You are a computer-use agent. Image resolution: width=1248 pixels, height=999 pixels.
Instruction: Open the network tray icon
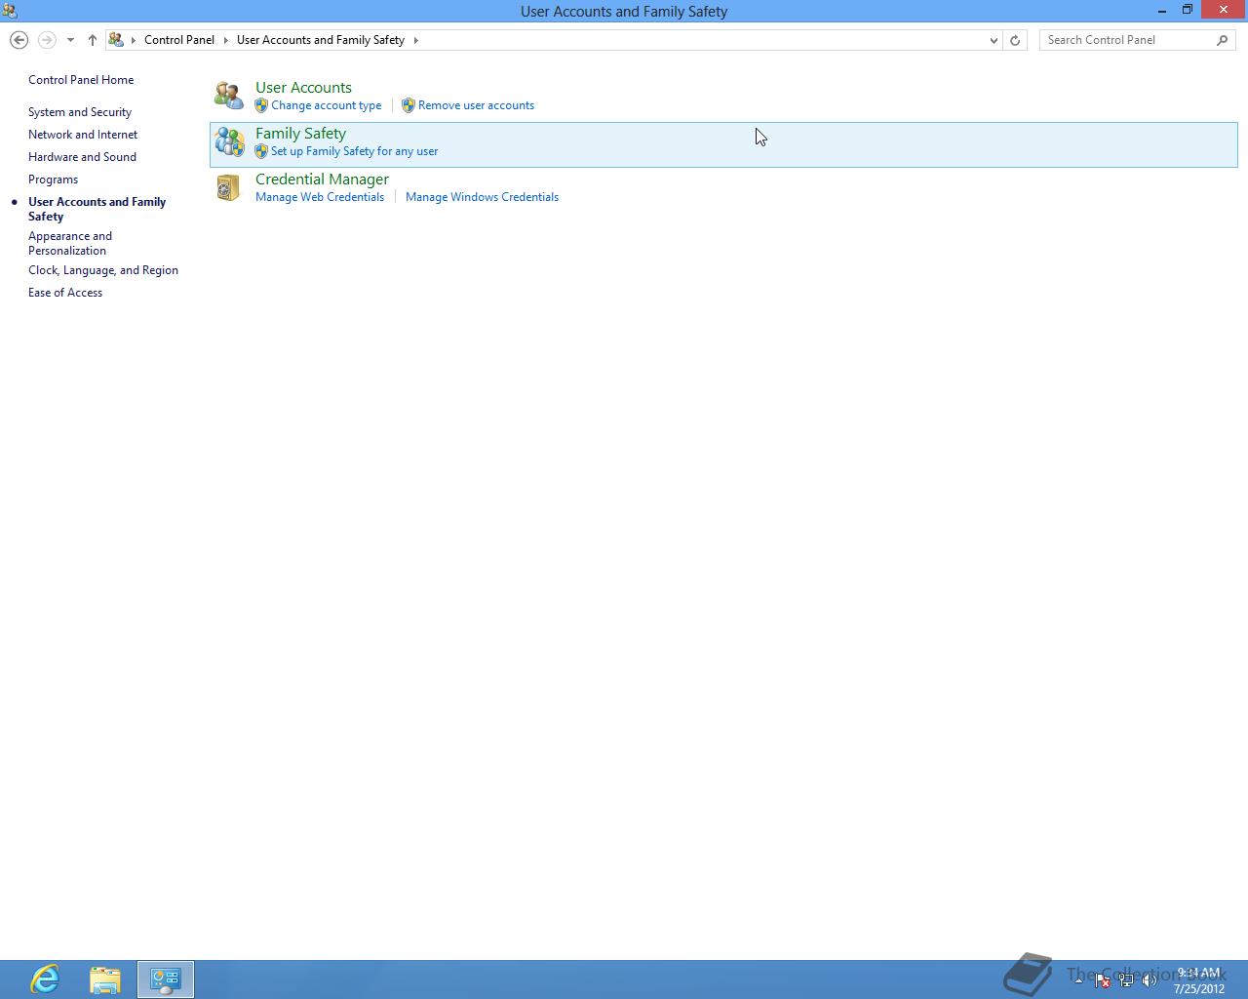[1126, 980]
